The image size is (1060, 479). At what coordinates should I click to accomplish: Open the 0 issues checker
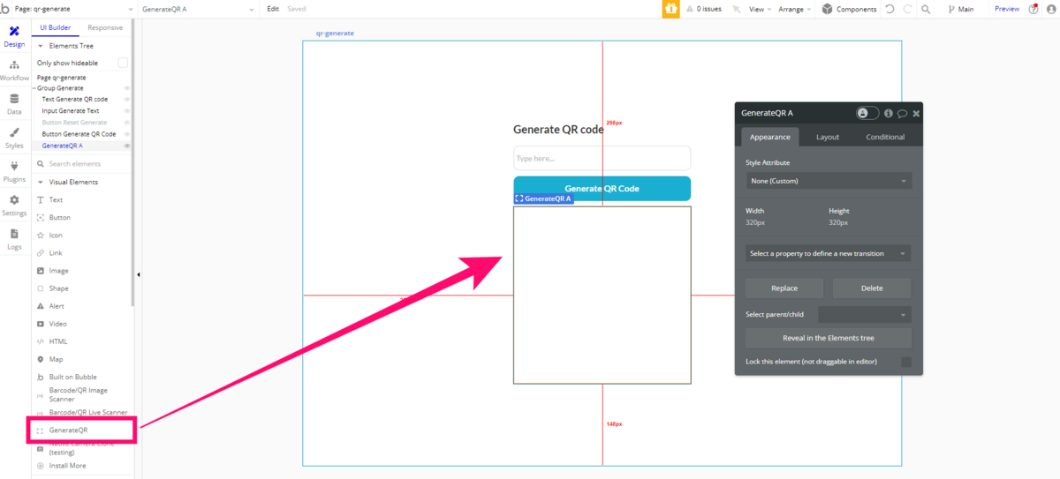tap(703, 9)
